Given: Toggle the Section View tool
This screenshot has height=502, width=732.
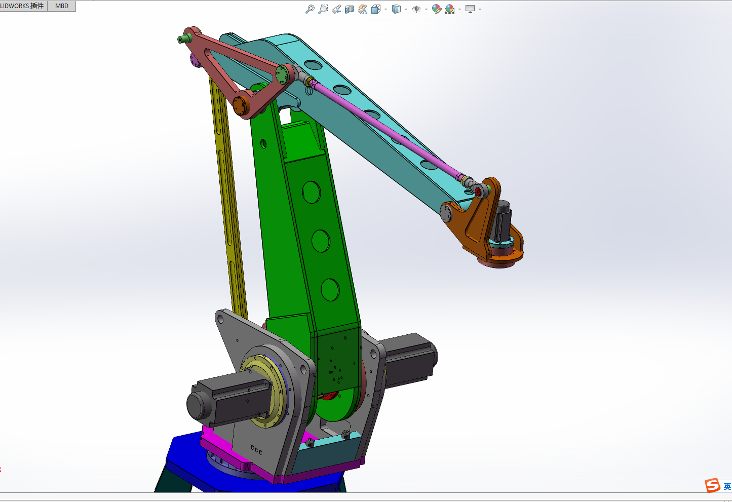Looking at the screenshot, I should 350,9.
